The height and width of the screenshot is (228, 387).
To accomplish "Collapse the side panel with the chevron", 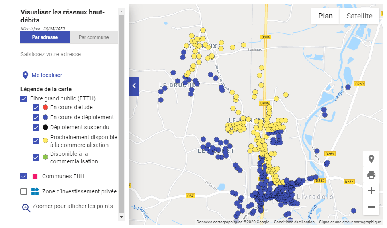I will point(134,86).
